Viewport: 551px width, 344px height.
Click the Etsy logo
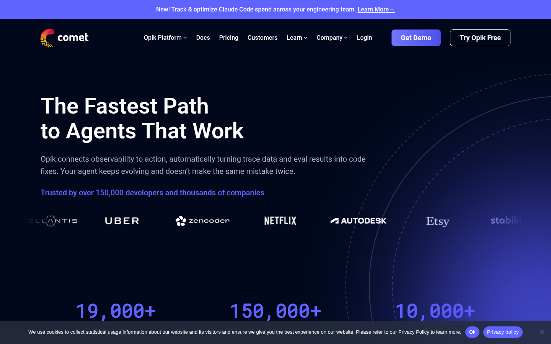[x=438, y=221]
